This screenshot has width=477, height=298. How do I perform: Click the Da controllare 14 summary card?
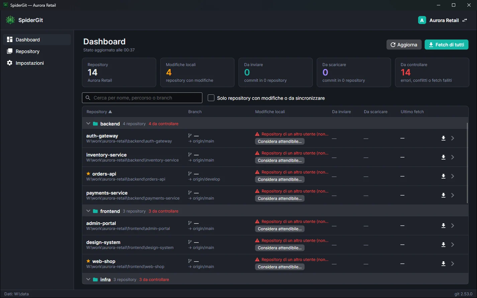coord(432,72)
